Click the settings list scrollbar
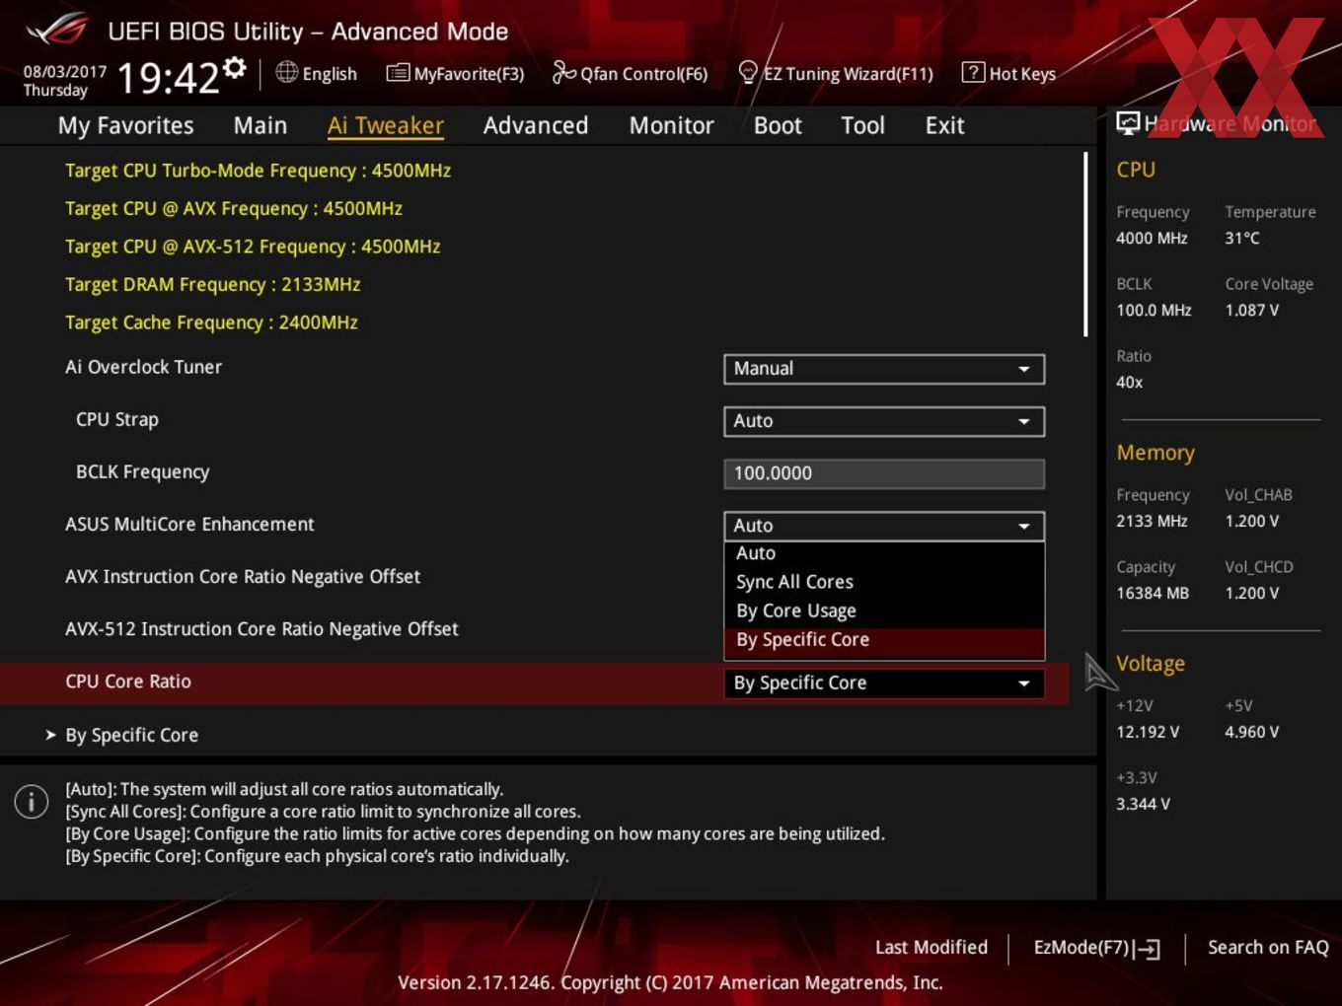Screen dimensions: 1342x1006 [x=1085, y=245]
